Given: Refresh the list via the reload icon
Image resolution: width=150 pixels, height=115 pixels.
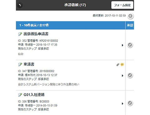Looking at the screenshot, I should (x=130, y=16).
